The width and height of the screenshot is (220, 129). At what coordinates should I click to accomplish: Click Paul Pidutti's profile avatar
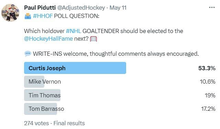pos(10,13)
